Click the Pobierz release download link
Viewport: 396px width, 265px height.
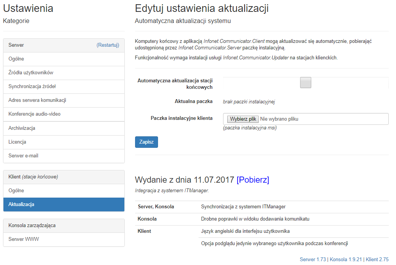point(253,180)
